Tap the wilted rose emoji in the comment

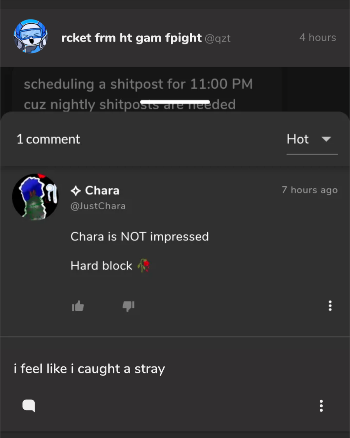(143, 266)
